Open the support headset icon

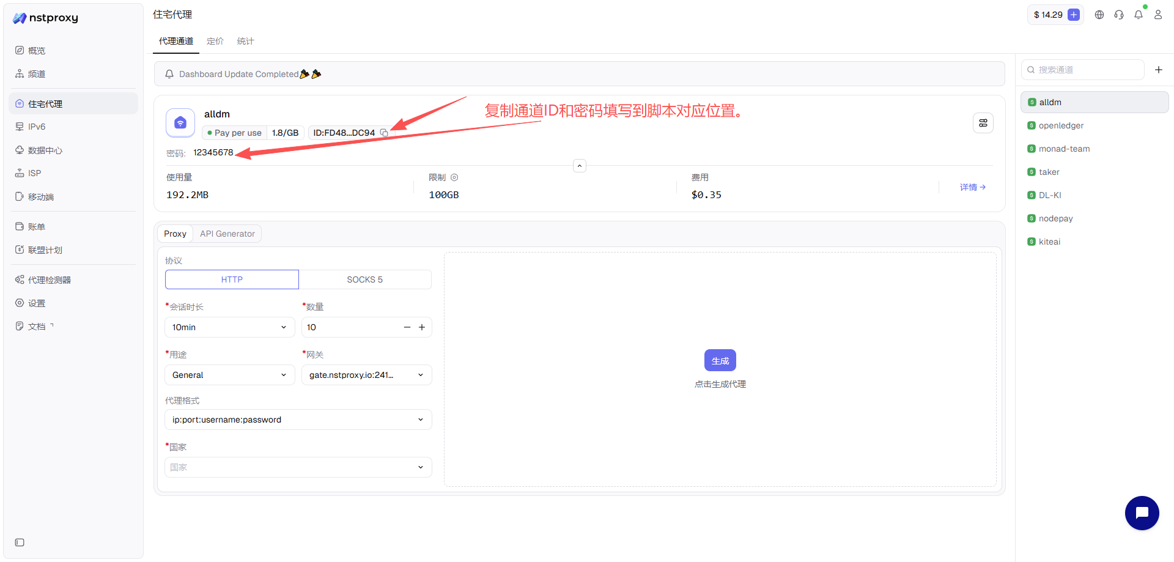point(1119,15)
